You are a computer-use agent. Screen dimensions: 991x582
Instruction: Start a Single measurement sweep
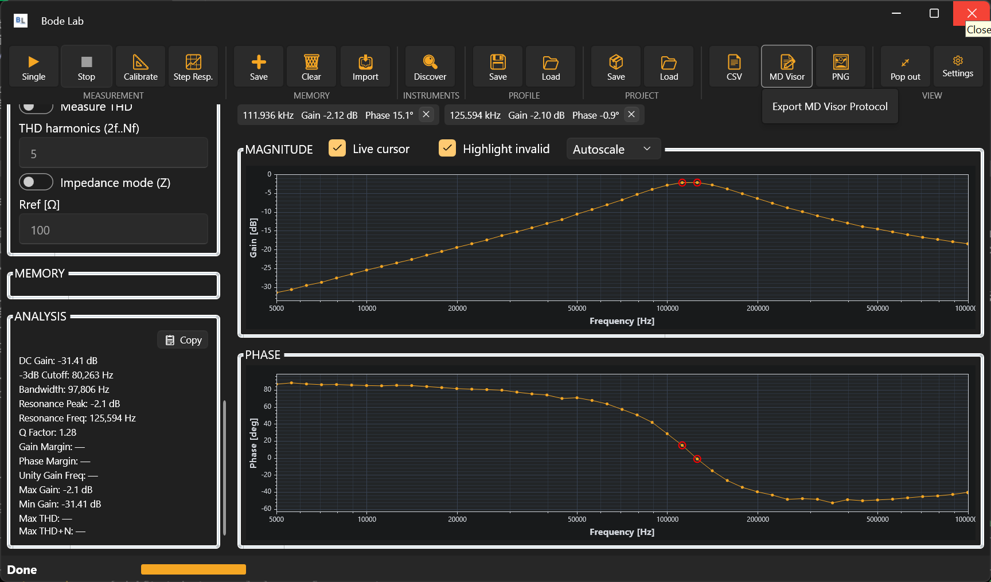(x=34, y=67)
